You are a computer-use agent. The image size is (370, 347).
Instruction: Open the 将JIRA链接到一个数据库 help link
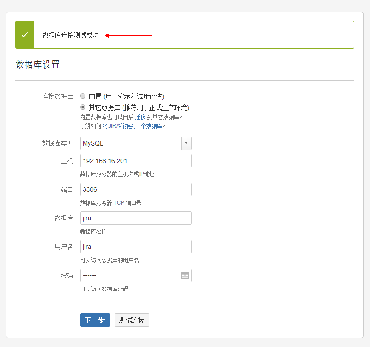click(x=132, y=126)
